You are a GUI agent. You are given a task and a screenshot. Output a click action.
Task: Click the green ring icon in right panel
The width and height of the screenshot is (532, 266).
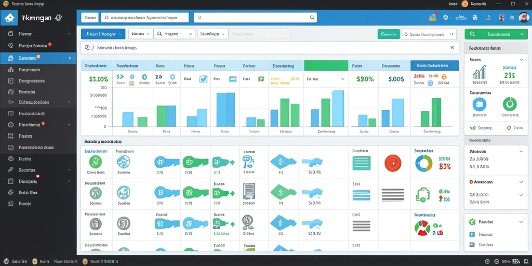[x=509, y=104]
